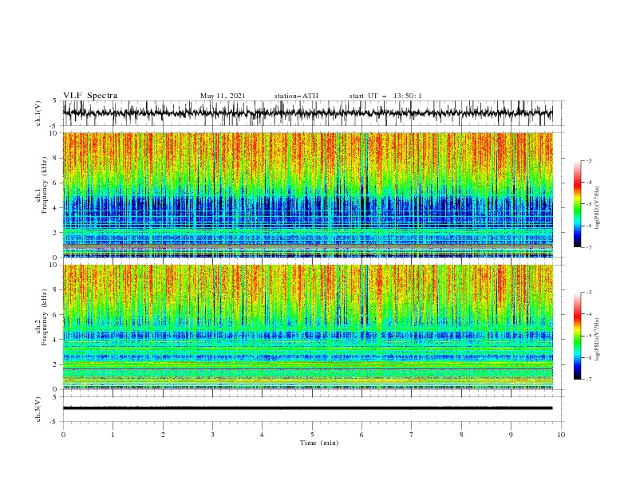Viewport: 632px width, 488px height.
Task: Click inside the ch.2 spectrogram panel
Action: coord(307,327)
